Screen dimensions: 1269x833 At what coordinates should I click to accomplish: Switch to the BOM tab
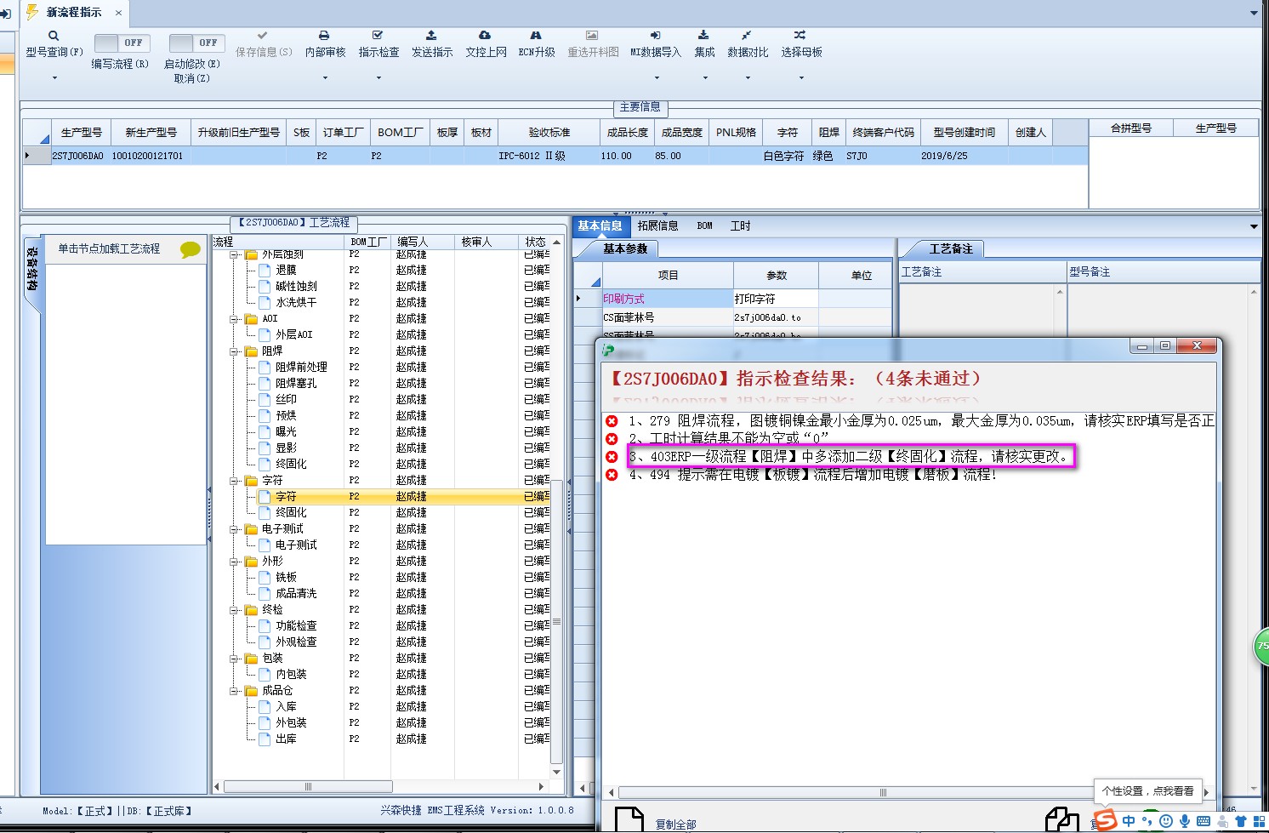(x=704, y=225)
